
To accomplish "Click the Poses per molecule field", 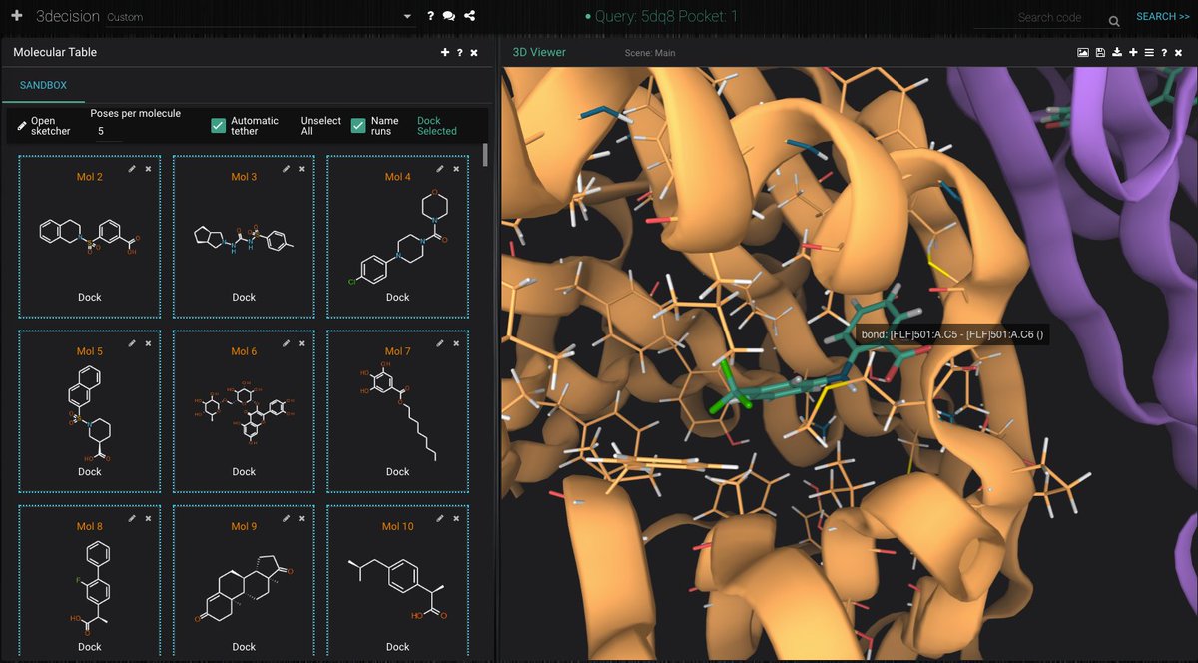I will [108, 131].
